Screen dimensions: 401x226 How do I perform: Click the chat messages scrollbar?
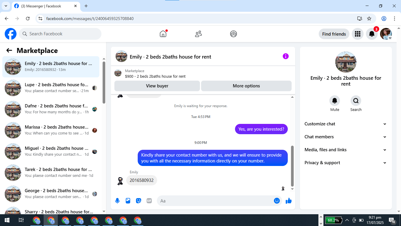pyautogui.click(x=292, y=166)
